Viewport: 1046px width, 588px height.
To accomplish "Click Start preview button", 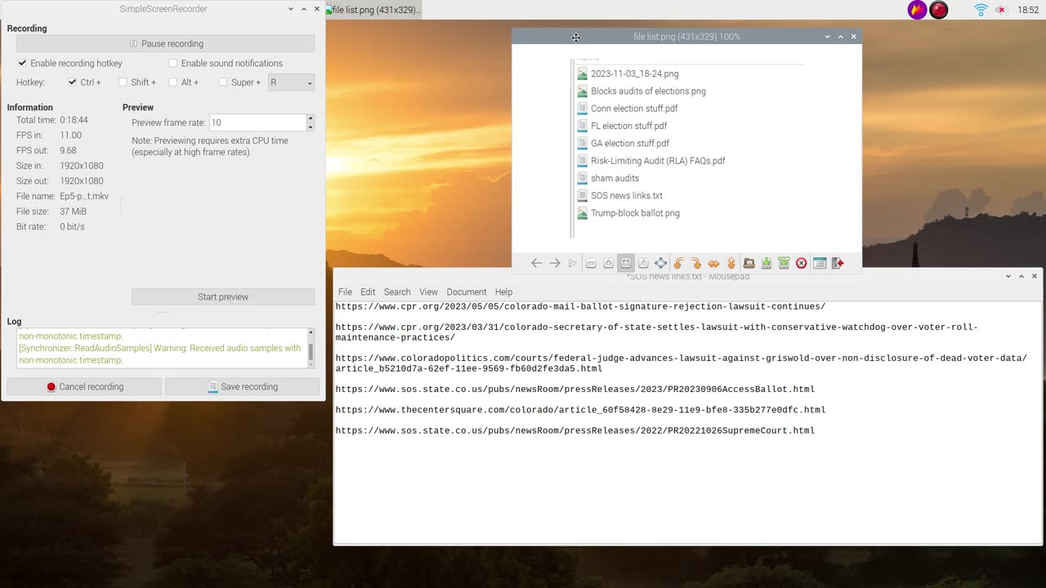I will [223, 296].
